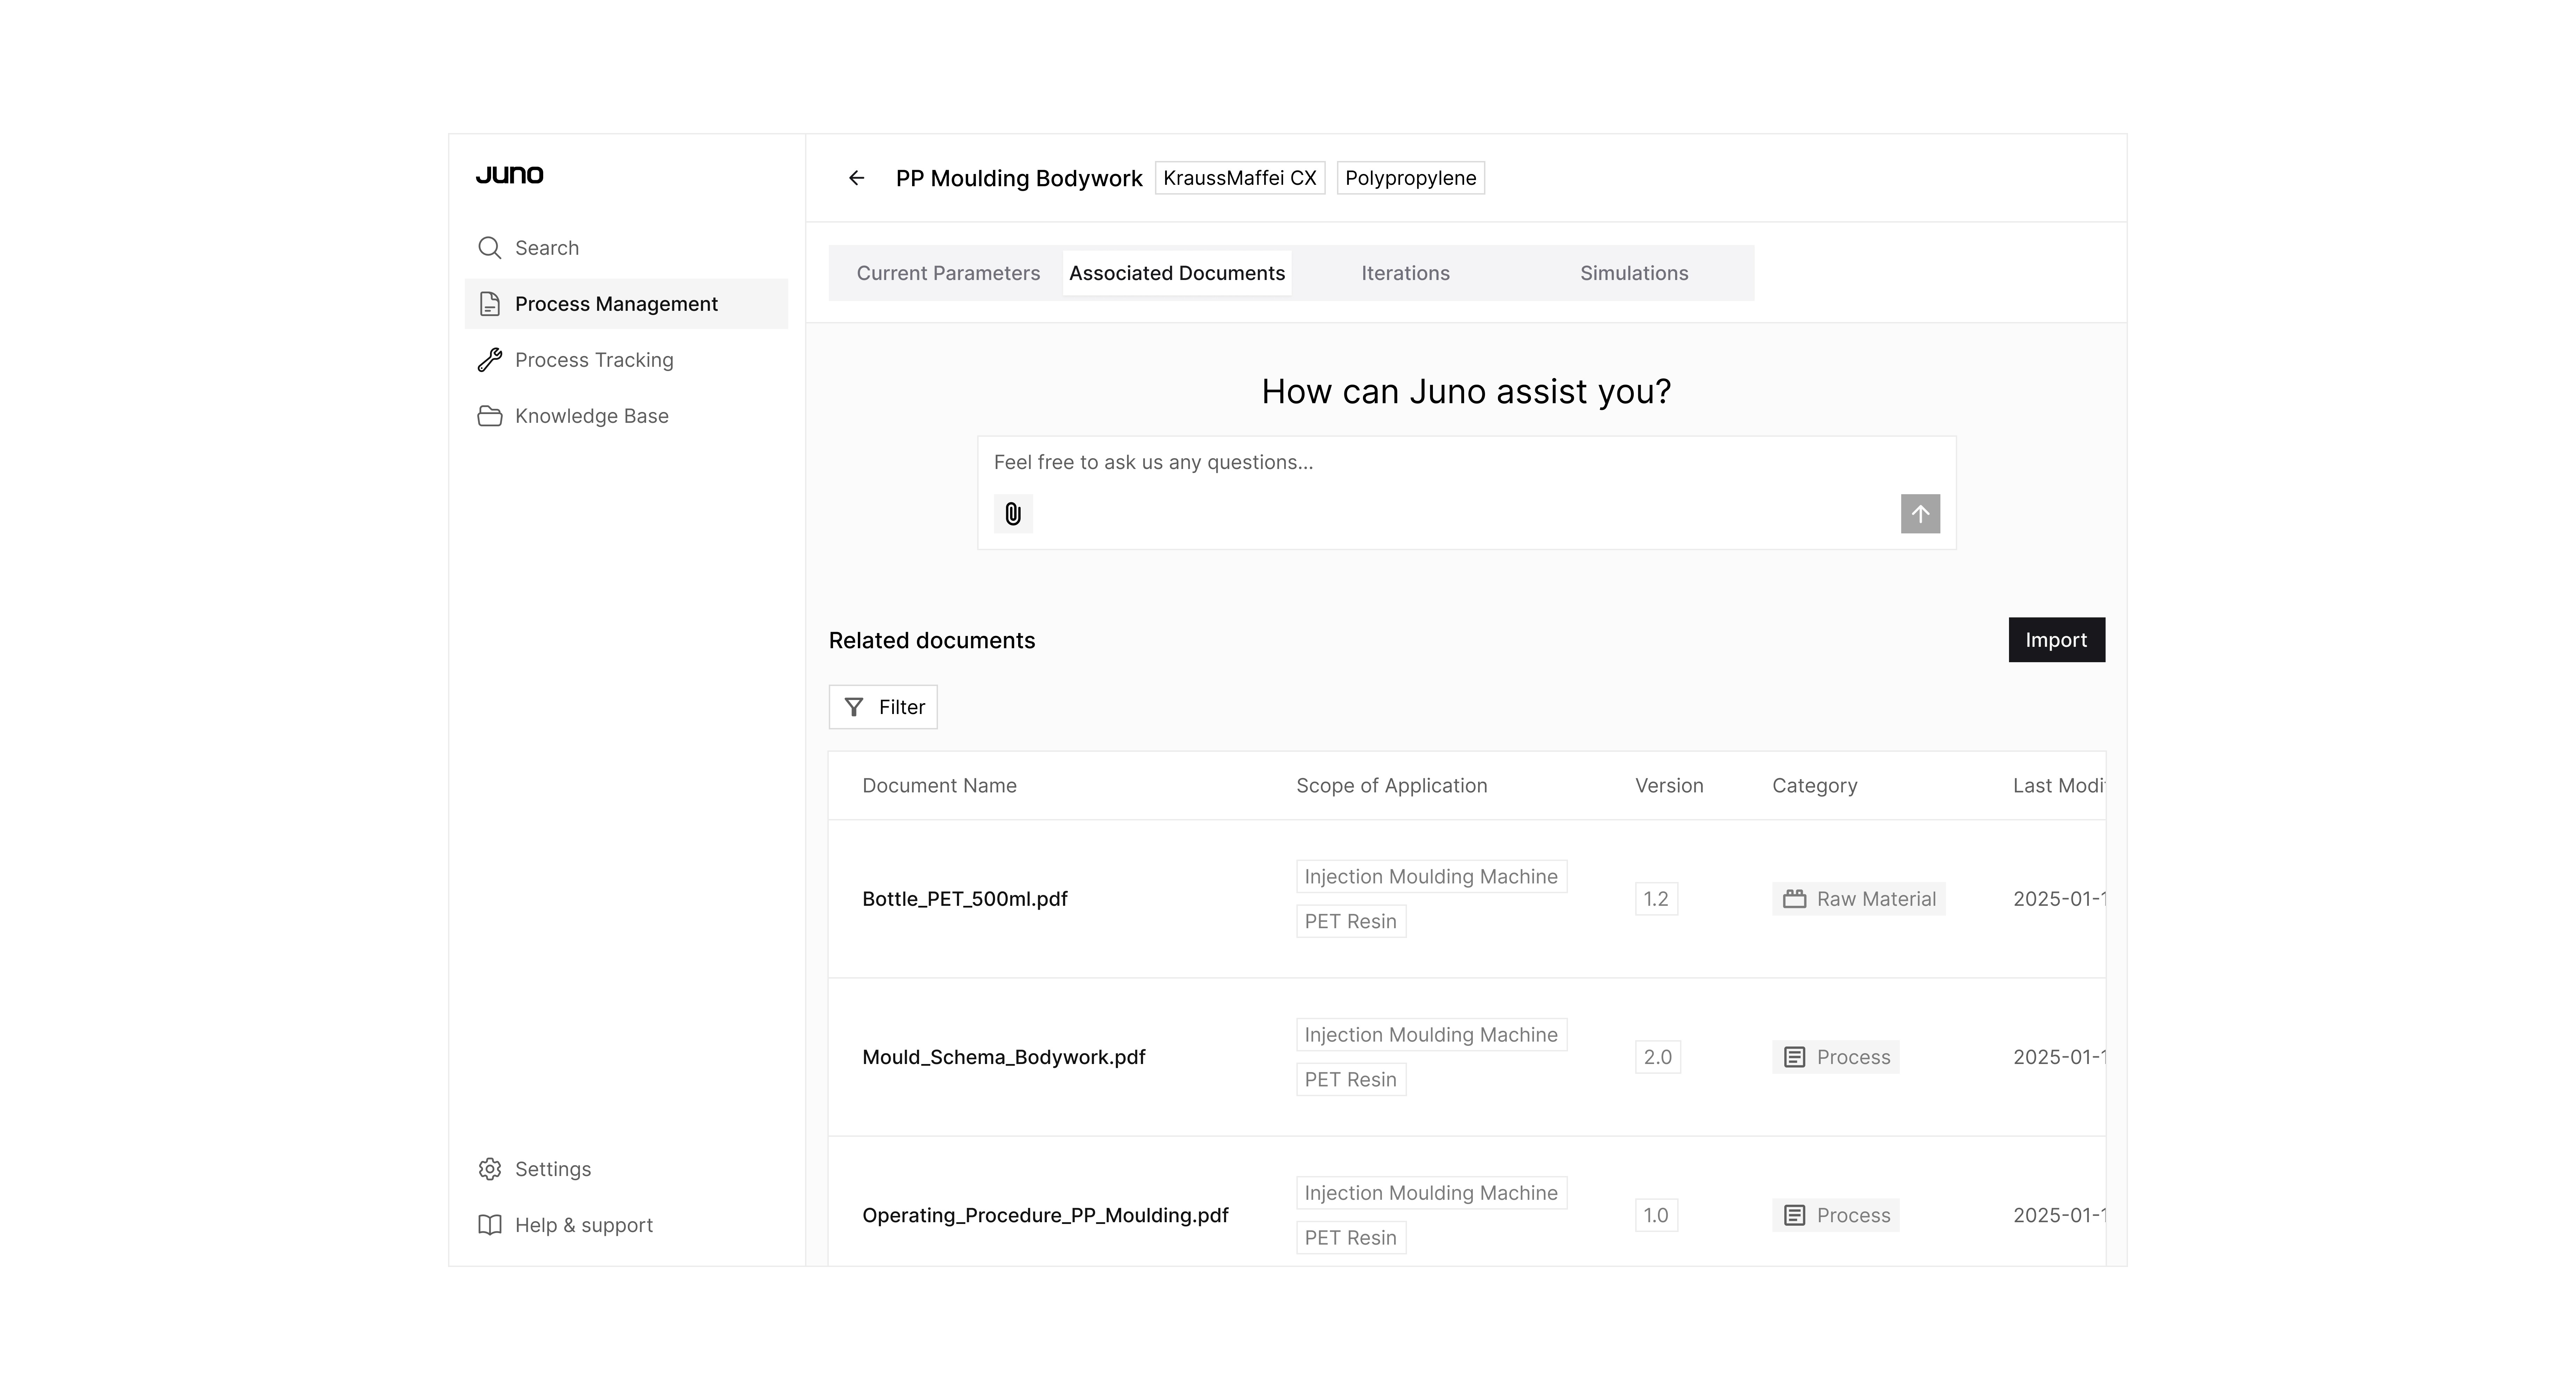
Task: Click the back arrow next to the process title
Action: (856, 178)
